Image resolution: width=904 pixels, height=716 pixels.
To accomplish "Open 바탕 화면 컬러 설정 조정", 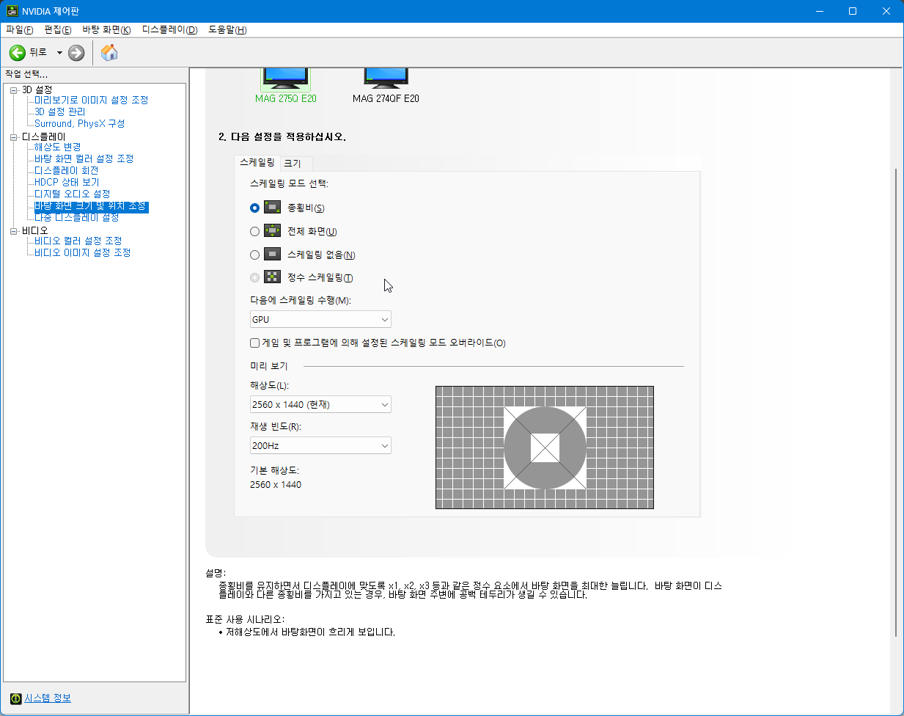I will click(84, 158).
